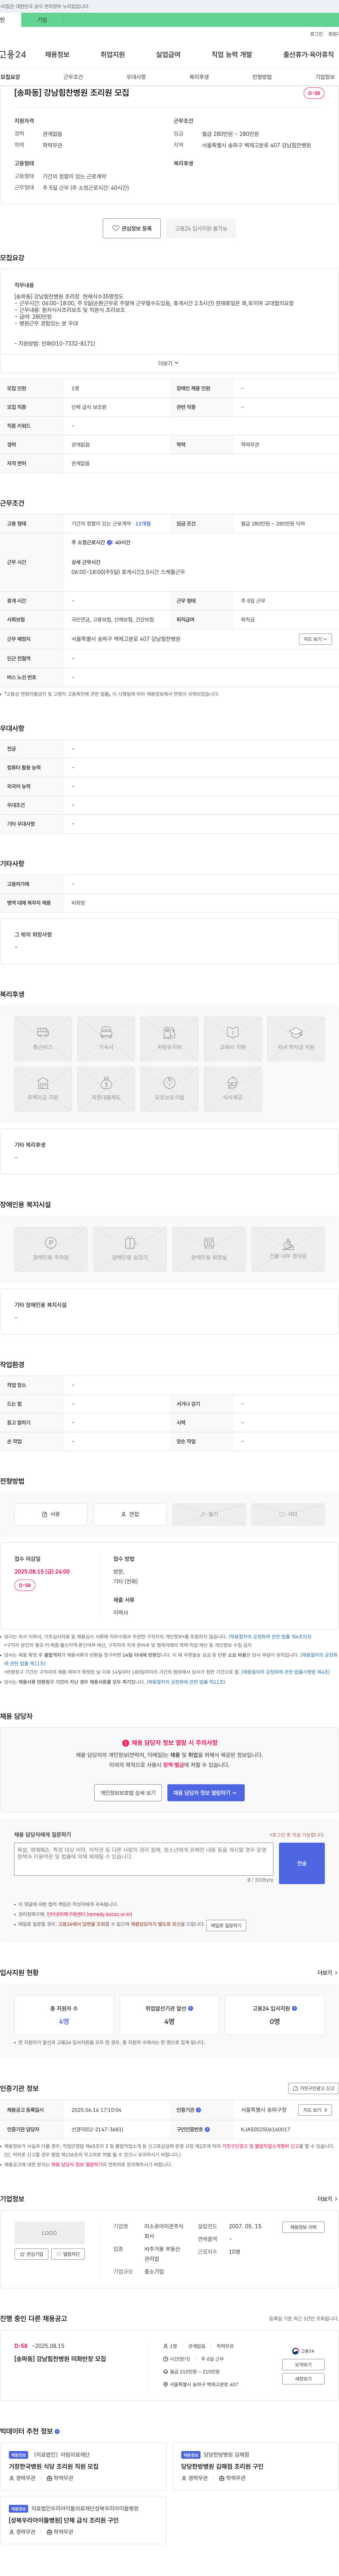Select the 기업 tab at the top
The width and height of the screenshot is (339, 2576).
pos(42,20)
